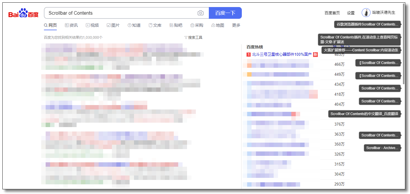The width and height of the screenshot is (410, 194).
Task: Open the 设置 menu
Action: 351,13
